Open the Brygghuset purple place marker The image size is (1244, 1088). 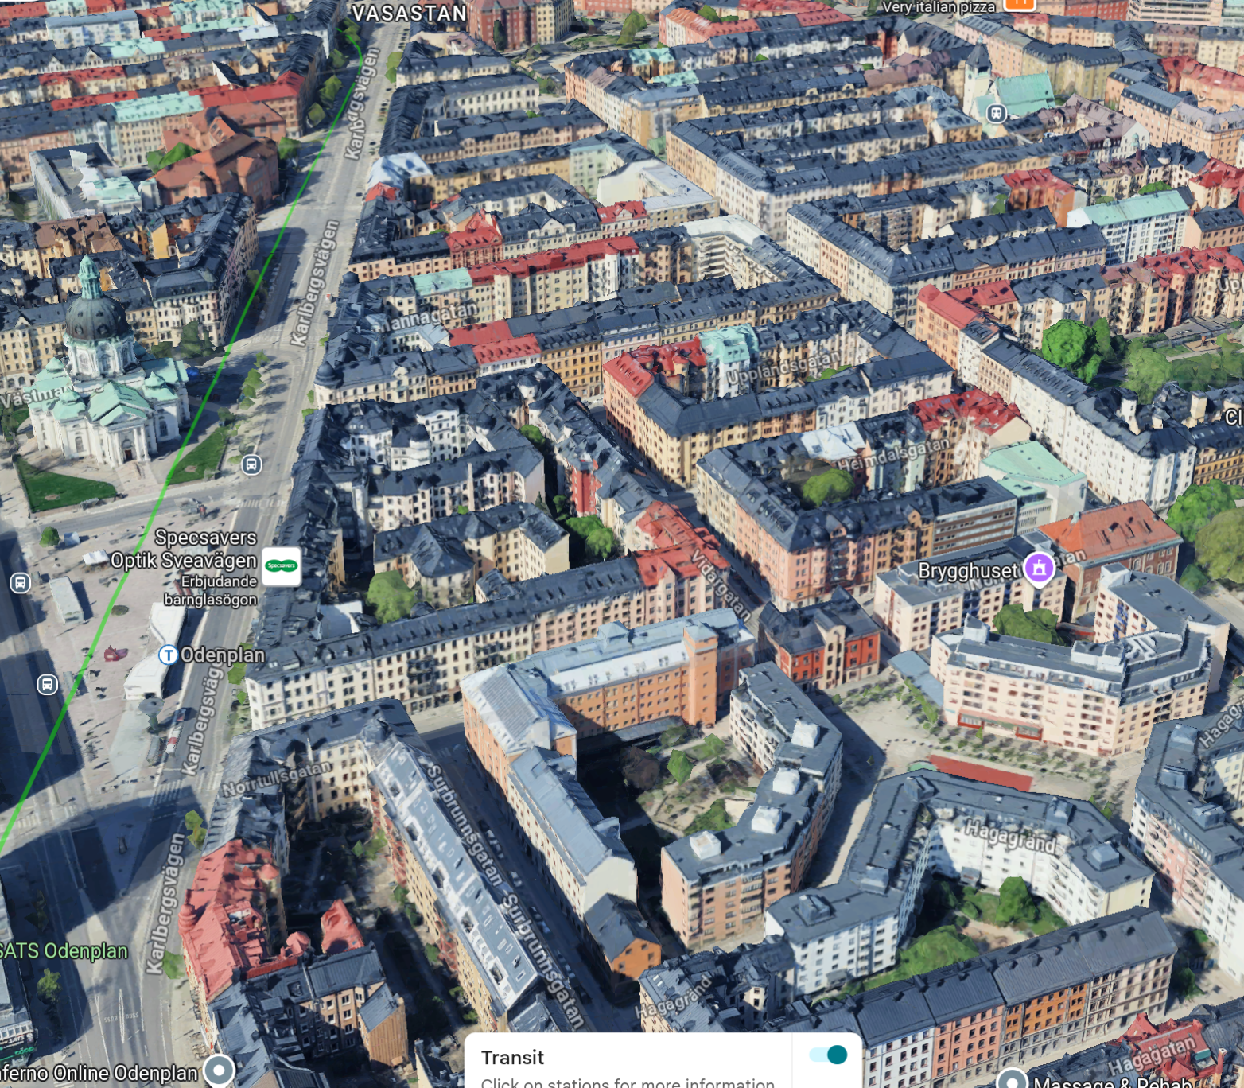tap(1039, 568)
